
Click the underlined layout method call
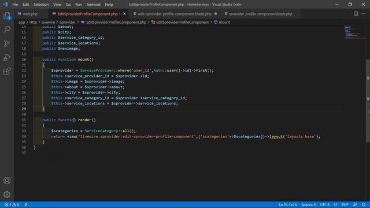pos(276,136)
